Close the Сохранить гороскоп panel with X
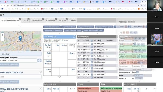 click(x=40, y=72)
